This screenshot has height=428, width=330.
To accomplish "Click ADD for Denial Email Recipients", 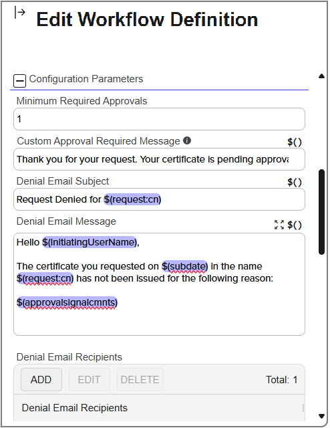I will (x=41, y=379).
